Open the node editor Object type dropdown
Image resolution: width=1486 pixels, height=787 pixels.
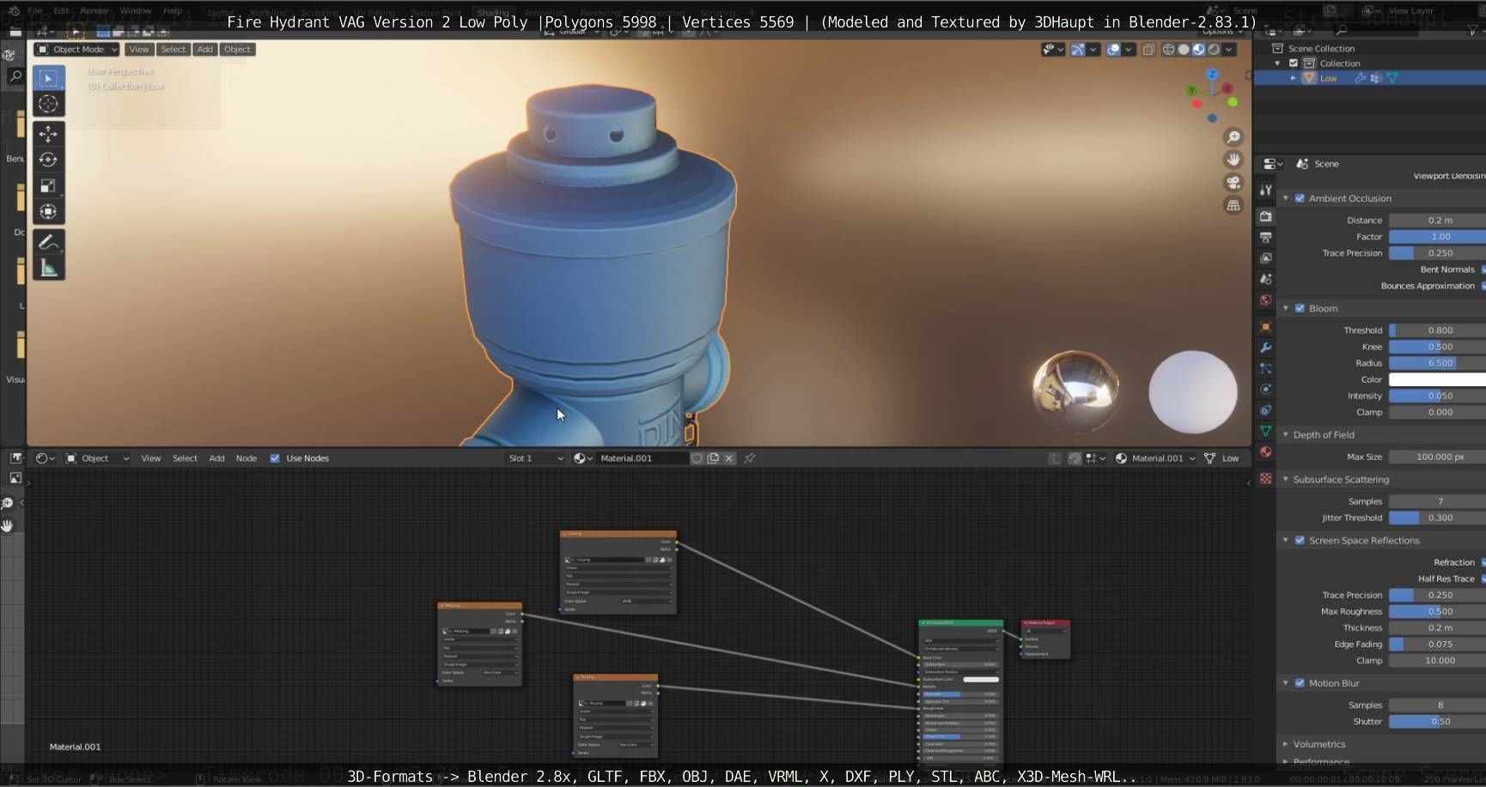coord(98,458)
